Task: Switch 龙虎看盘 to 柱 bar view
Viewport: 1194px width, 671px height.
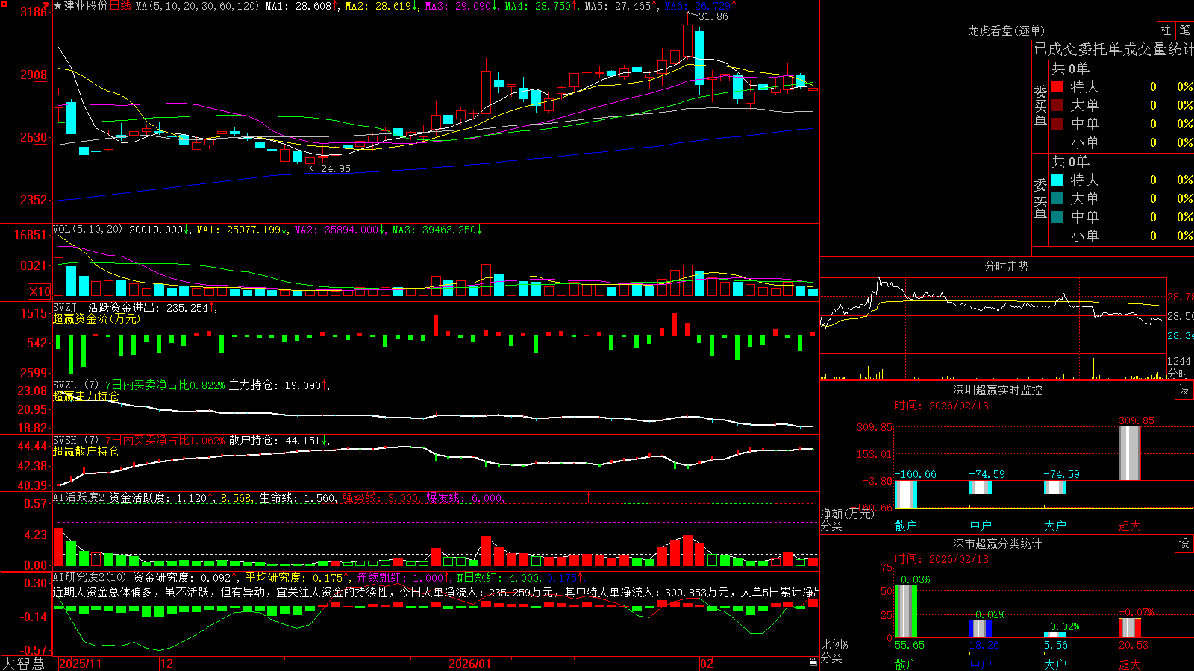Action: tap(1166, 31)
